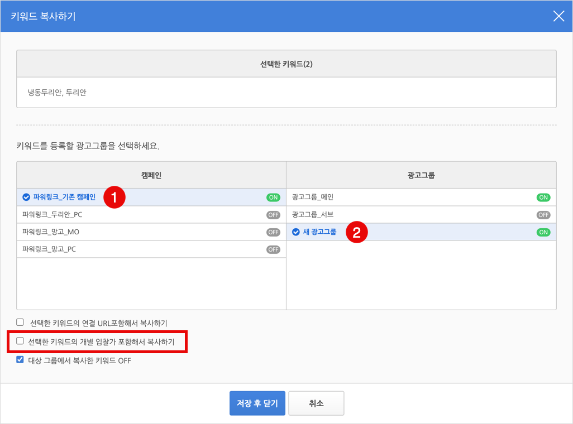
Task: Click ON badge of 파워링크_기존 캠페인
Action: pos(273,197)
